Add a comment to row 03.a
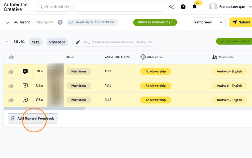The image size is (252, 158). (25, 100)
